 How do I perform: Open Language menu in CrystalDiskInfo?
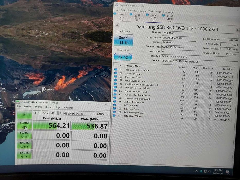click(x=168, y=12)
